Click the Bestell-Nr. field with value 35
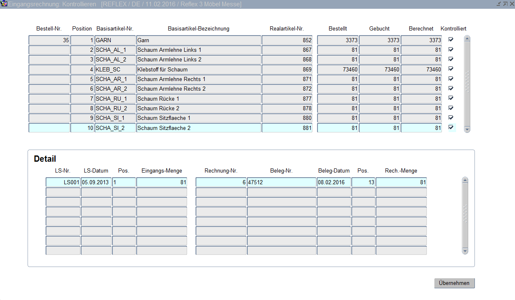Viewport: 515px width, 300px height. tap(49, 40)
